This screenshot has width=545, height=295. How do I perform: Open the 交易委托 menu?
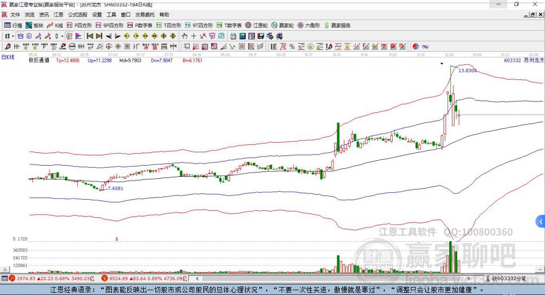[x=145, y=14]
